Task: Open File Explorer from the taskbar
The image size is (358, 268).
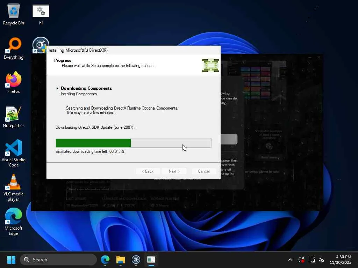Action: pyautogui.click(x=121, y=260)
